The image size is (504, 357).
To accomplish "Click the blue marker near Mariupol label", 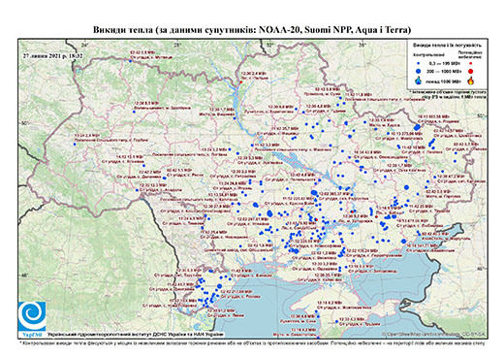I will coord(420,234).
